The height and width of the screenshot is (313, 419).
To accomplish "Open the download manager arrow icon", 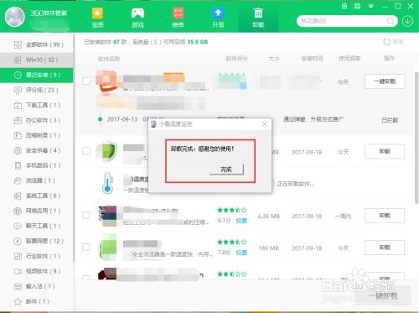I will coord(407,21).
